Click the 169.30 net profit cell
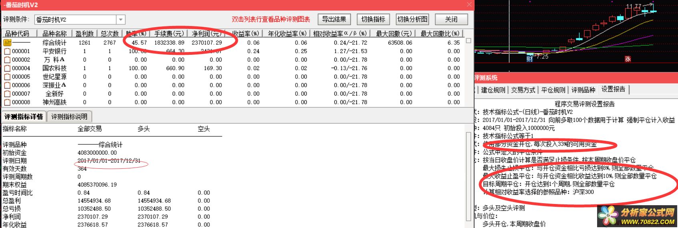Screen dimensions: 678x228 pyautogui.click(x=213, y=68)
